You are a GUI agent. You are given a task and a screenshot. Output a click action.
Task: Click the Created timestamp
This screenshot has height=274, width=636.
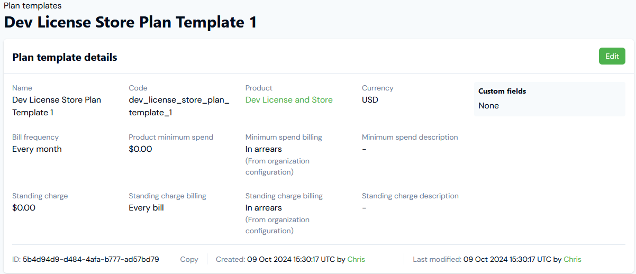click(x=291, y=259)
